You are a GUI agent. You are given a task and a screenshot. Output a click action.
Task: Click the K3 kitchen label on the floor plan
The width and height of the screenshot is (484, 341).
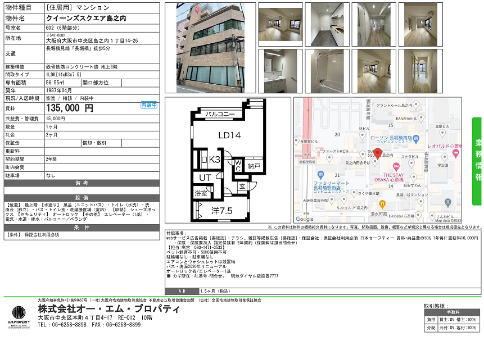coord(214,160)
